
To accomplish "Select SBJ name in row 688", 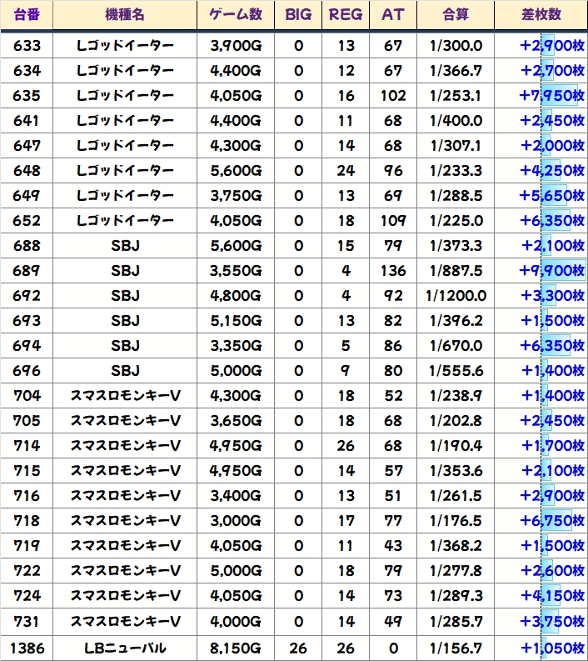I will pos(125,246).
